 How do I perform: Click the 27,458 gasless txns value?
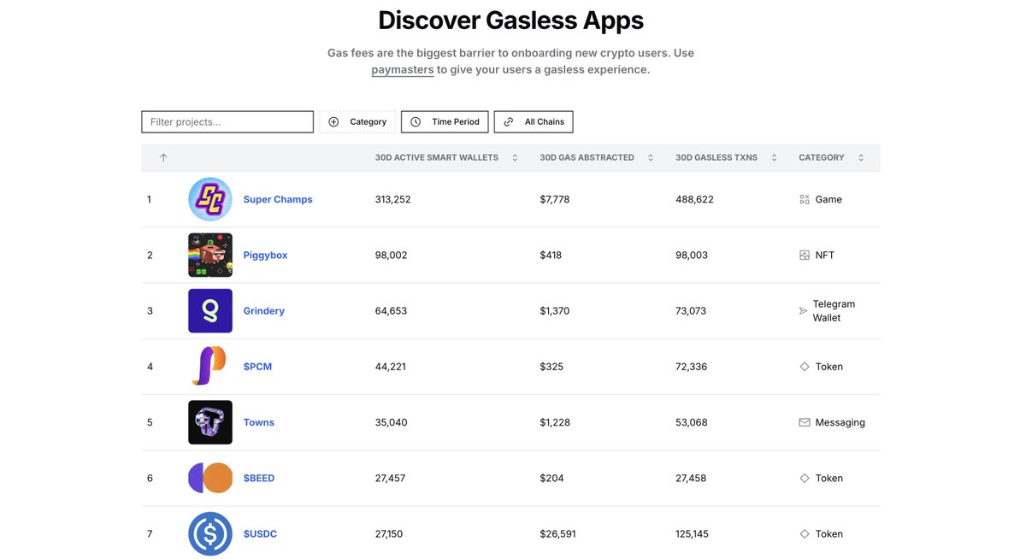pos(691,478)
